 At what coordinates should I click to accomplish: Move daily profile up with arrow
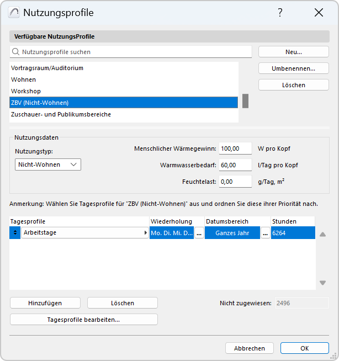(322, 235)
